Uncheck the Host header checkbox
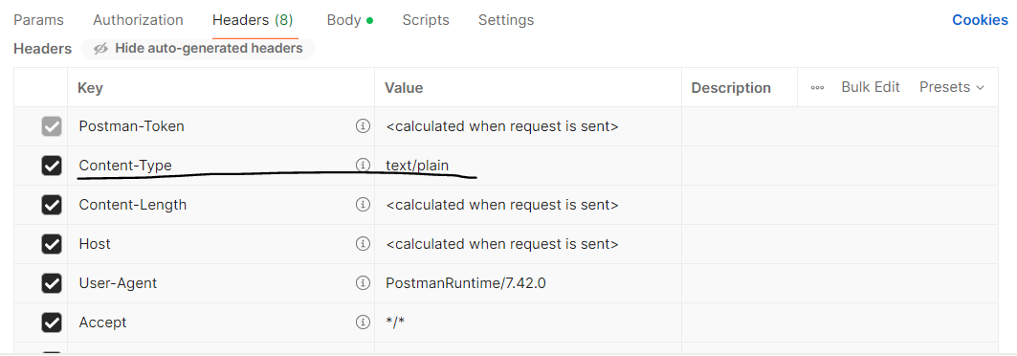This screenshot has width=1017, height=356. click(x=52, y=244)
